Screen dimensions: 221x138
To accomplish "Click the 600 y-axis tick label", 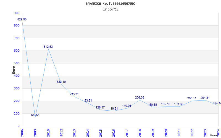I will (x=17, y=51).
